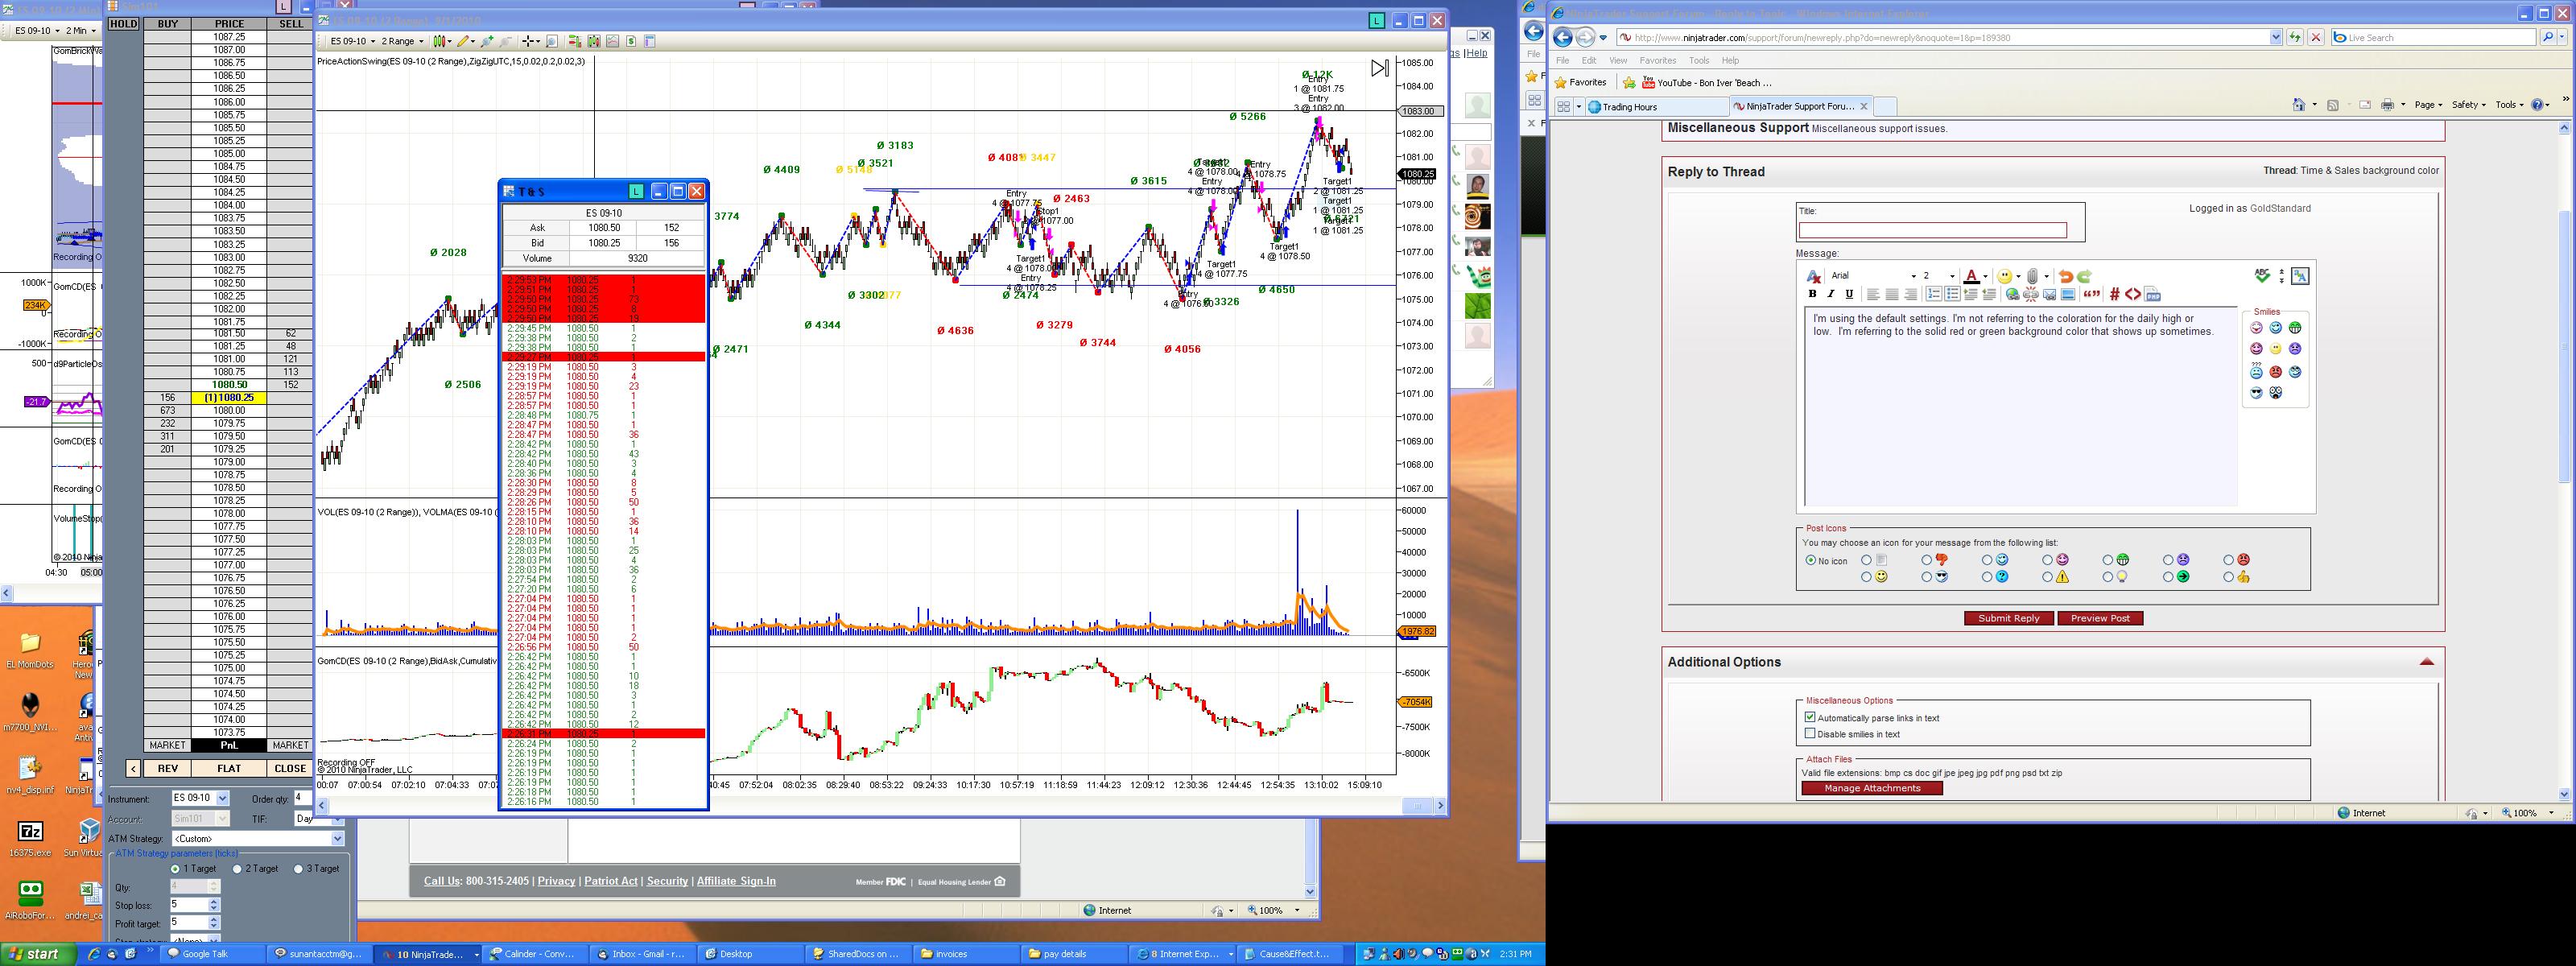Switch to the Trading Hours browser tab
This screenshot has width=2576, height=966.
(1630, 107)
